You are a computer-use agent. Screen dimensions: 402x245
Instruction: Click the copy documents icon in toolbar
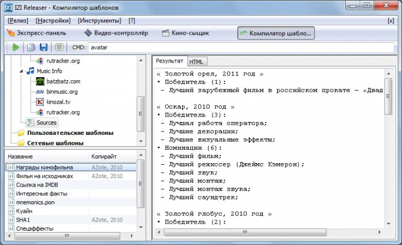[x=31, y=47]
